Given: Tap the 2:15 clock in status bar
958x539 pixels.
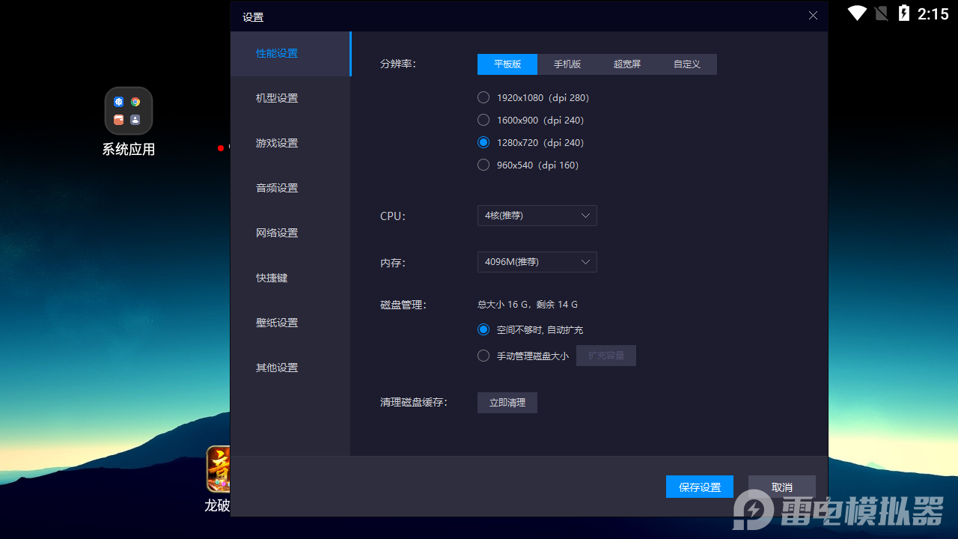Looking at the screenshot, I should point(933,13).
